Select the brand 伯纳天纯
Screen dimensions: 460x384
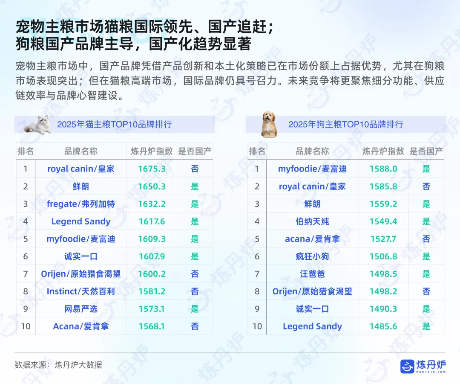312,221
